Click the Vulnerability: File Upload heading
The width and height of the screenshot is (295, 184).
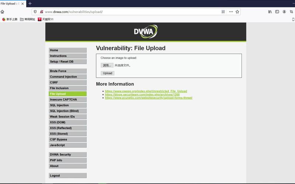point(131,48)
